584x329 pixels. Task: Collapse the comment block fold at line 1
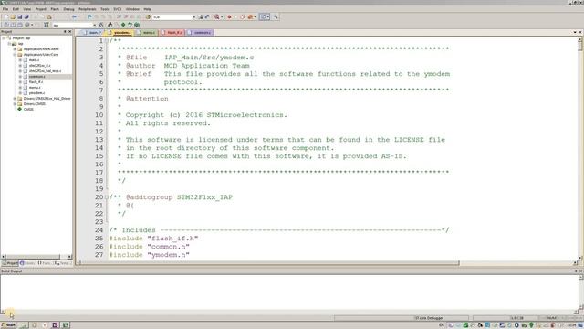point(106,40)
